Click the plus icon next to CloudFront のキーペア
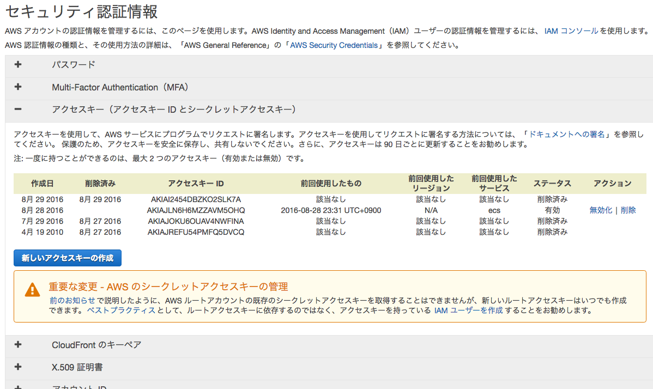 pyautogui.click(x=18, y=345)
